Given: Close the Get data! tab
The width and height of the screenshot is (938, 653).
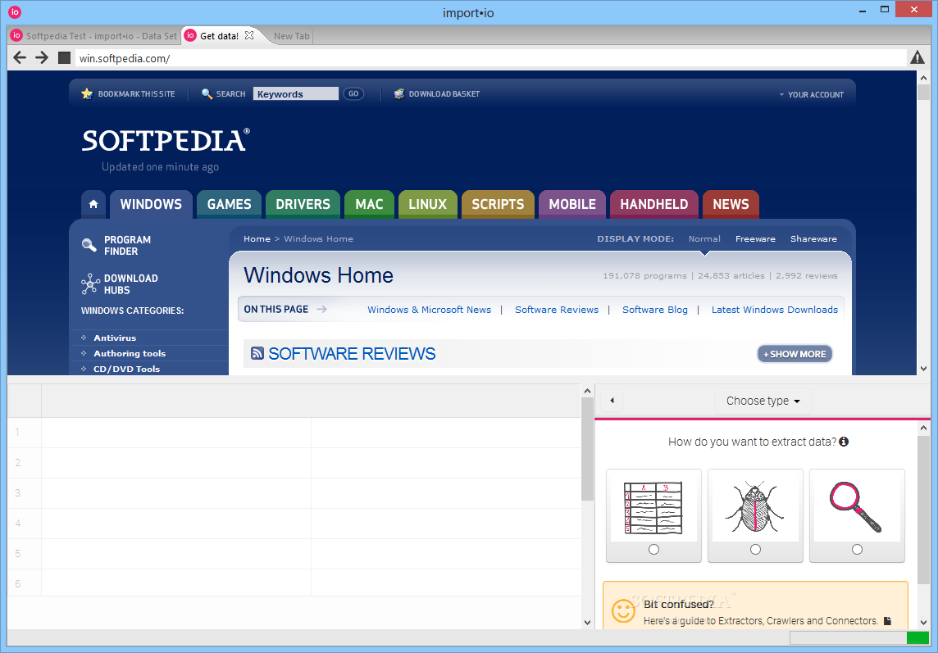Looking at the screenshot, I should [x=249, y=35].
